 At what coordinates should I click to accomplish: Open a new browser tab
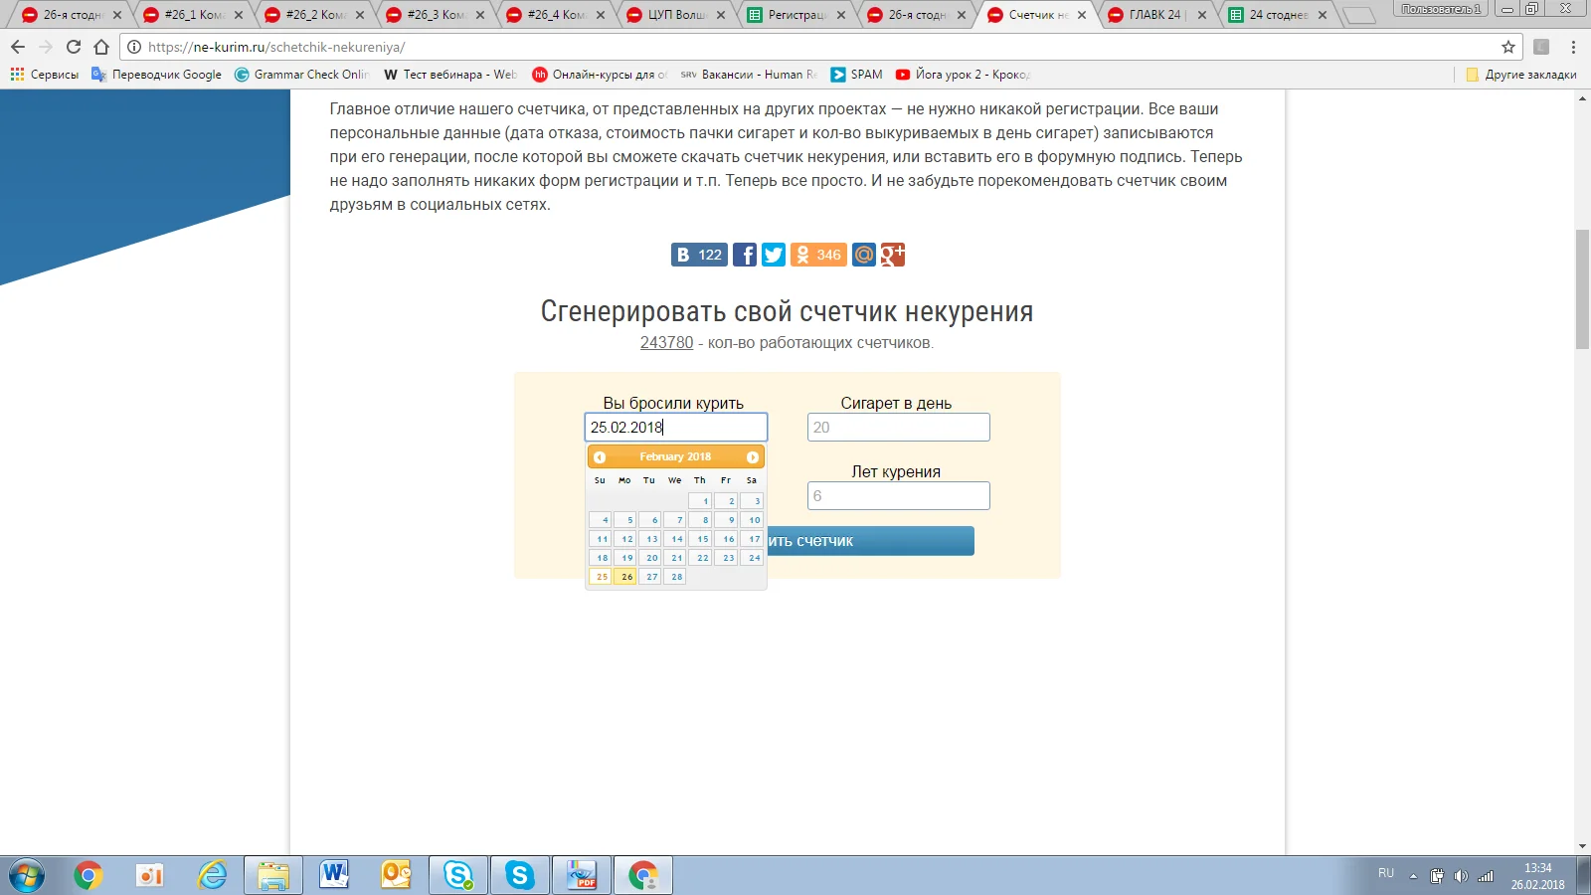tap(1358, 16)
